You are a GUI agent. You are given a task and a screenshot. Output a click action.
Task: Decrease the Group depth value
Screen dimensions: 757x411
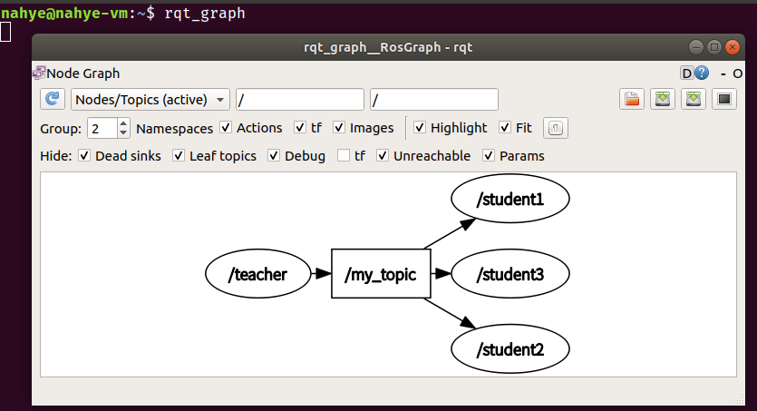[x=123, y=132]
